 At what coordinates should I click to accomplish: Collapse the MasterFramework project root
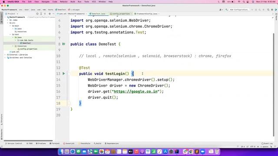pyautogui.click(x=5, y=17)
